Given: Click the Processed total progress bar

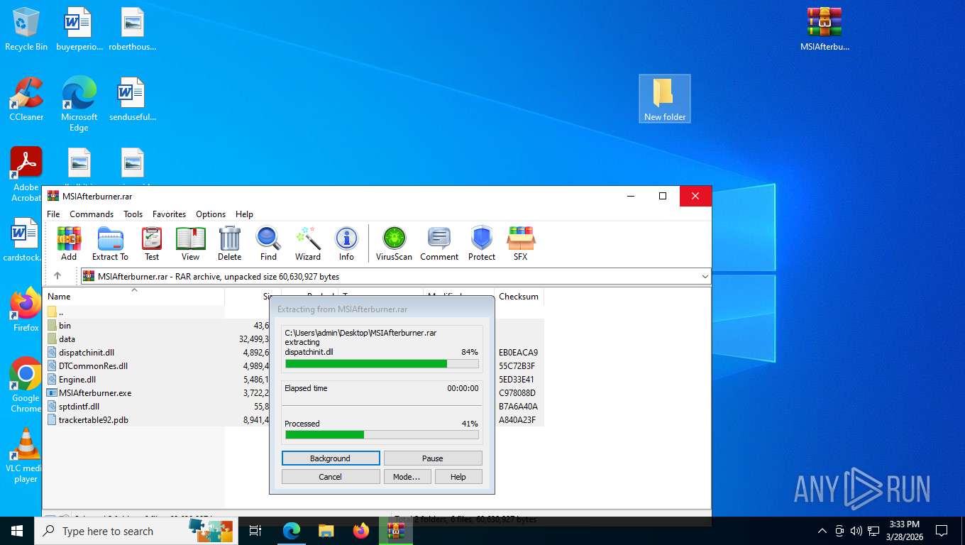Looking at the screenshot, I should (382, 435).
